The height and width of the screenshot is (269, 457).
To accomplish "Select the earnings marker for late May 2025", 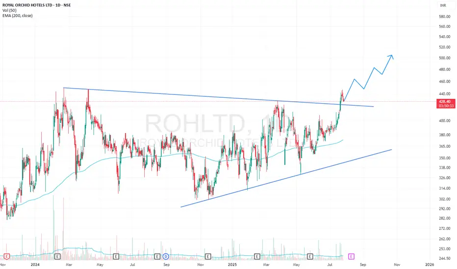I will 310,256.
